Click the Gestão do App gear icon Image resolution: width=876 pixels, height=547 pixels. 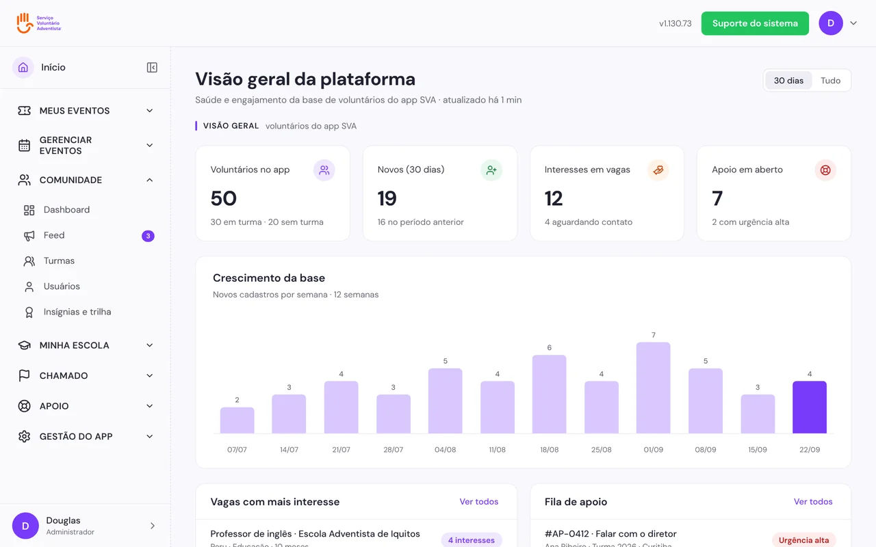coord(25,436)
